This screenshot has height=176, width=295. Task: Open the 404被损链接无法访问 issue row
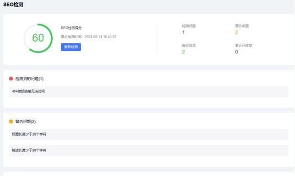pos(148,92)
